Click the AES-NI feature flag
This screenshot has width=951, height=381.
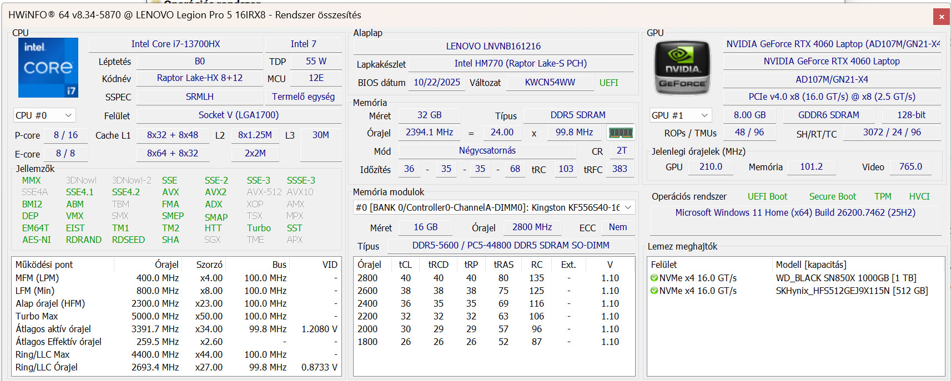click(37, 240)
